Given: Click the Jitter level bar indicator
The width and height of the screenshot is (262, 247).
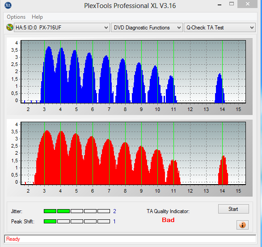Looking at the screenshot, I should [77, 211].
